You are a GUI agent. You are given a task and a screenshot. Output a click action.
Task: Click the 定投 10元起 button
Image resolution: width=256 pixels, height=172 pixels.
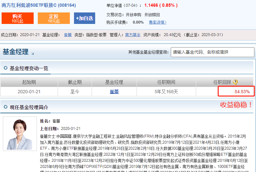pyautogui.click(x=54, y=18)
